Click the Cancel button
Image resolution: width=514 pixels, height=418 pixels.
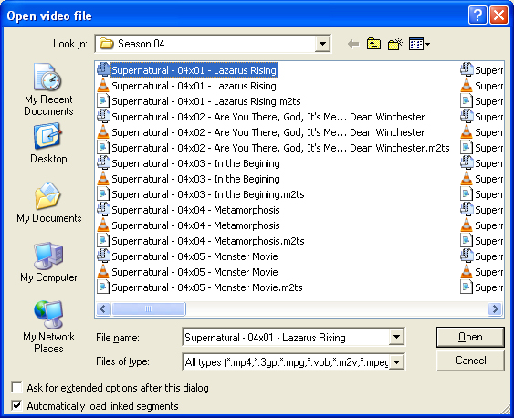470,361
